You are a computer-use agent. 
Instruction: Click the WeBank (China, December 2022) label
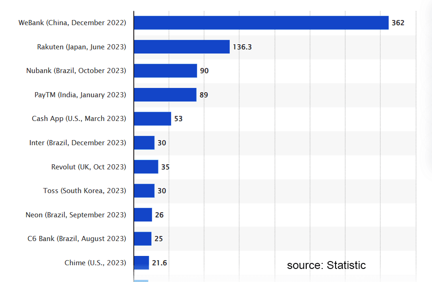pos(72,23)
